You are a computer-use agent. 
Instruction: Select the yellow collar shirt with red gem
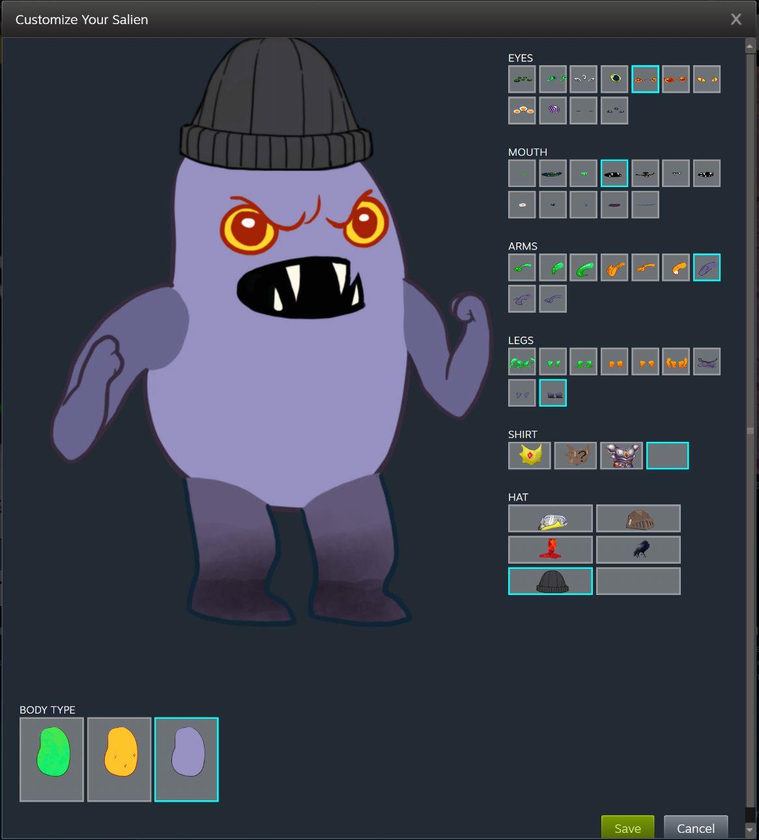530,456
